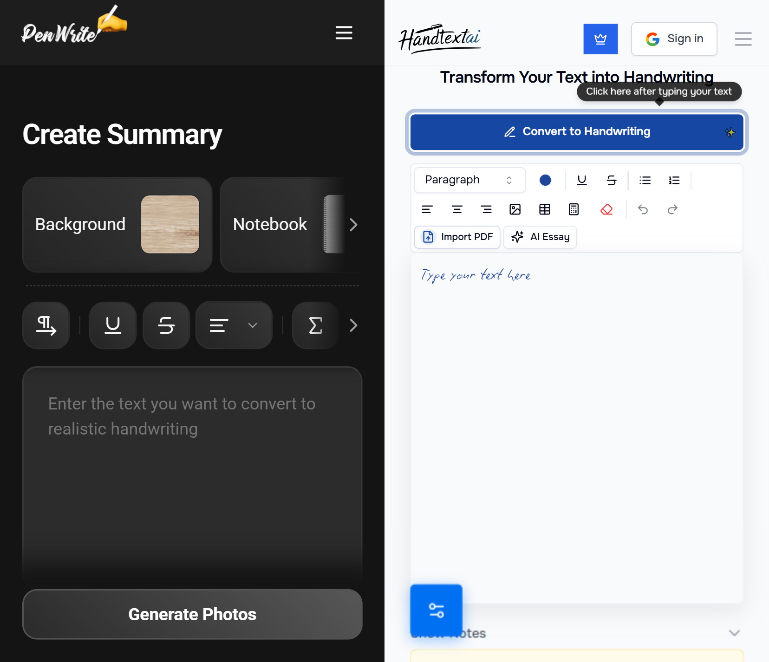Select the underline formatting icon in Handtextai toolbar

[x=581, y=181]
